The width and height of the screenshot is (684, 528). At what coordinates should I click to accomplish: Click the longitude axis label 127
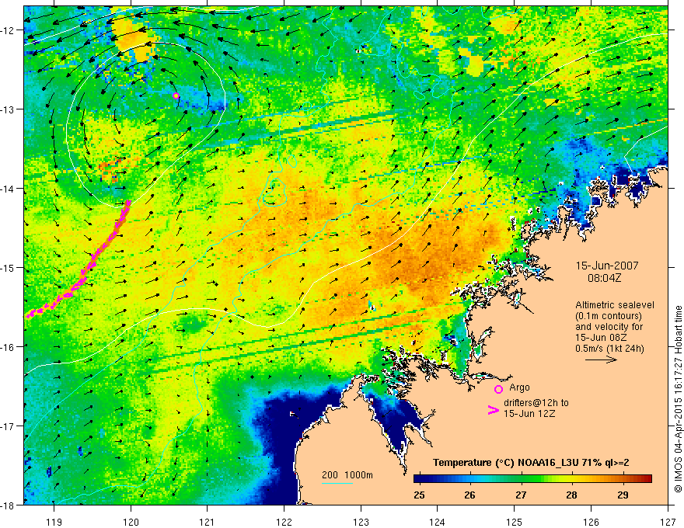tap(668, 521)
